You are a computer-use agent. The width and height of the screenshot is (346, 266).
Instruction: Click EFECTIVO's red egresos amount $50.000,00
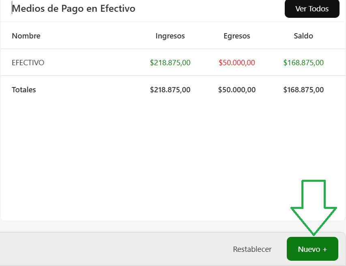[236, 63]
